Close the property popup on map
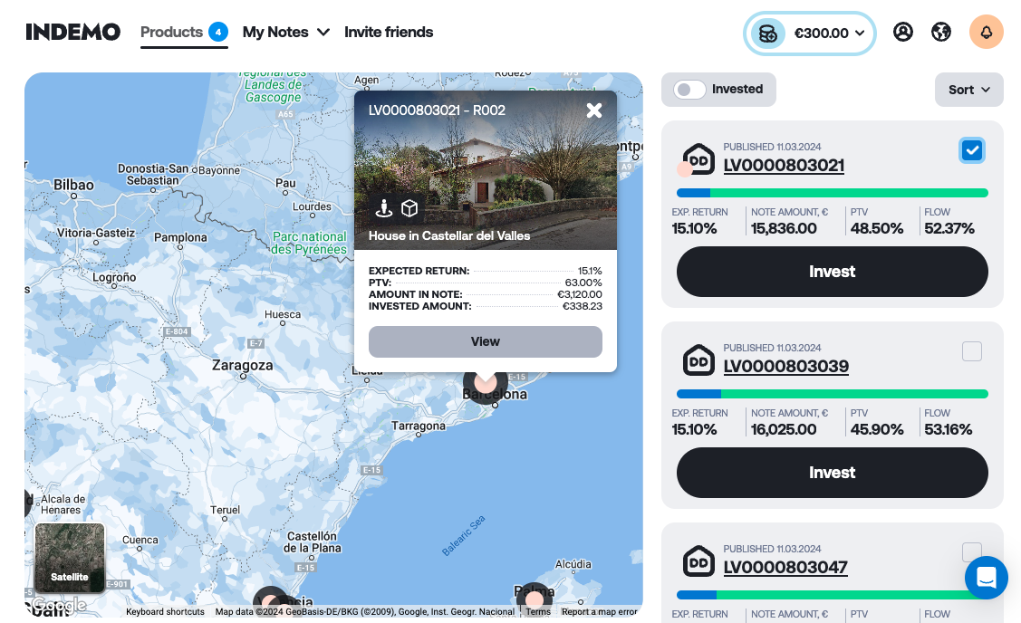 [594, 110]
